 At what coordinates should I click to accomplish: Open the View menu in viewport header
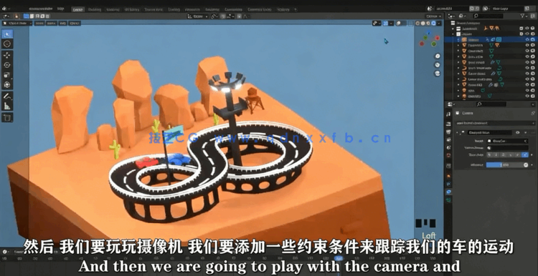[39, 23]
